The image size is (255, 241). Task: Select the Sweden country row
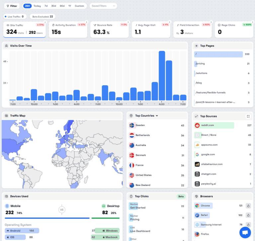tap(157, 125)
